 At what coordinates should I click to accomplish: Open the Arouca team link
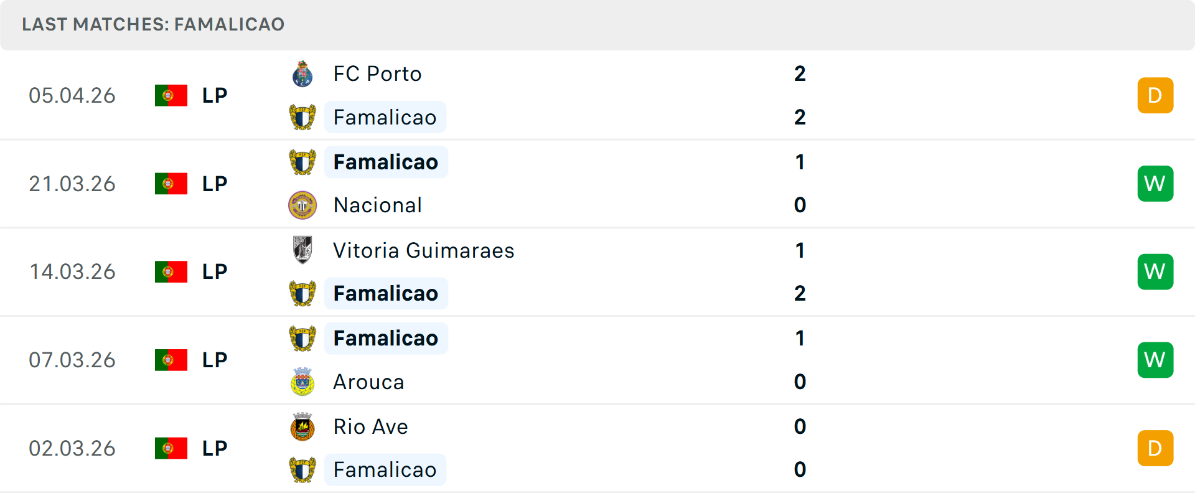tap(368, 382)
